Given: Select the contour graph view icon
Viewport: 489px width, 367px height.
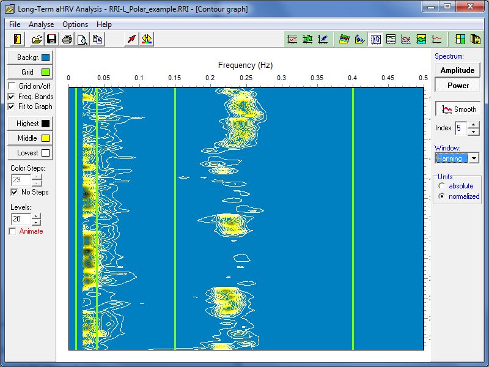Looking at the screenshot, I should 376,39.
